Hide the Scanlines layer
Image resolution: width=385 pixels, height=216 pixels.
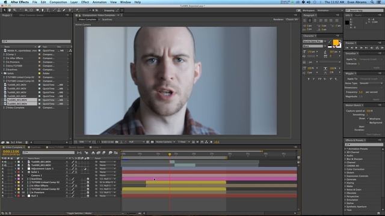coord(2,179)
